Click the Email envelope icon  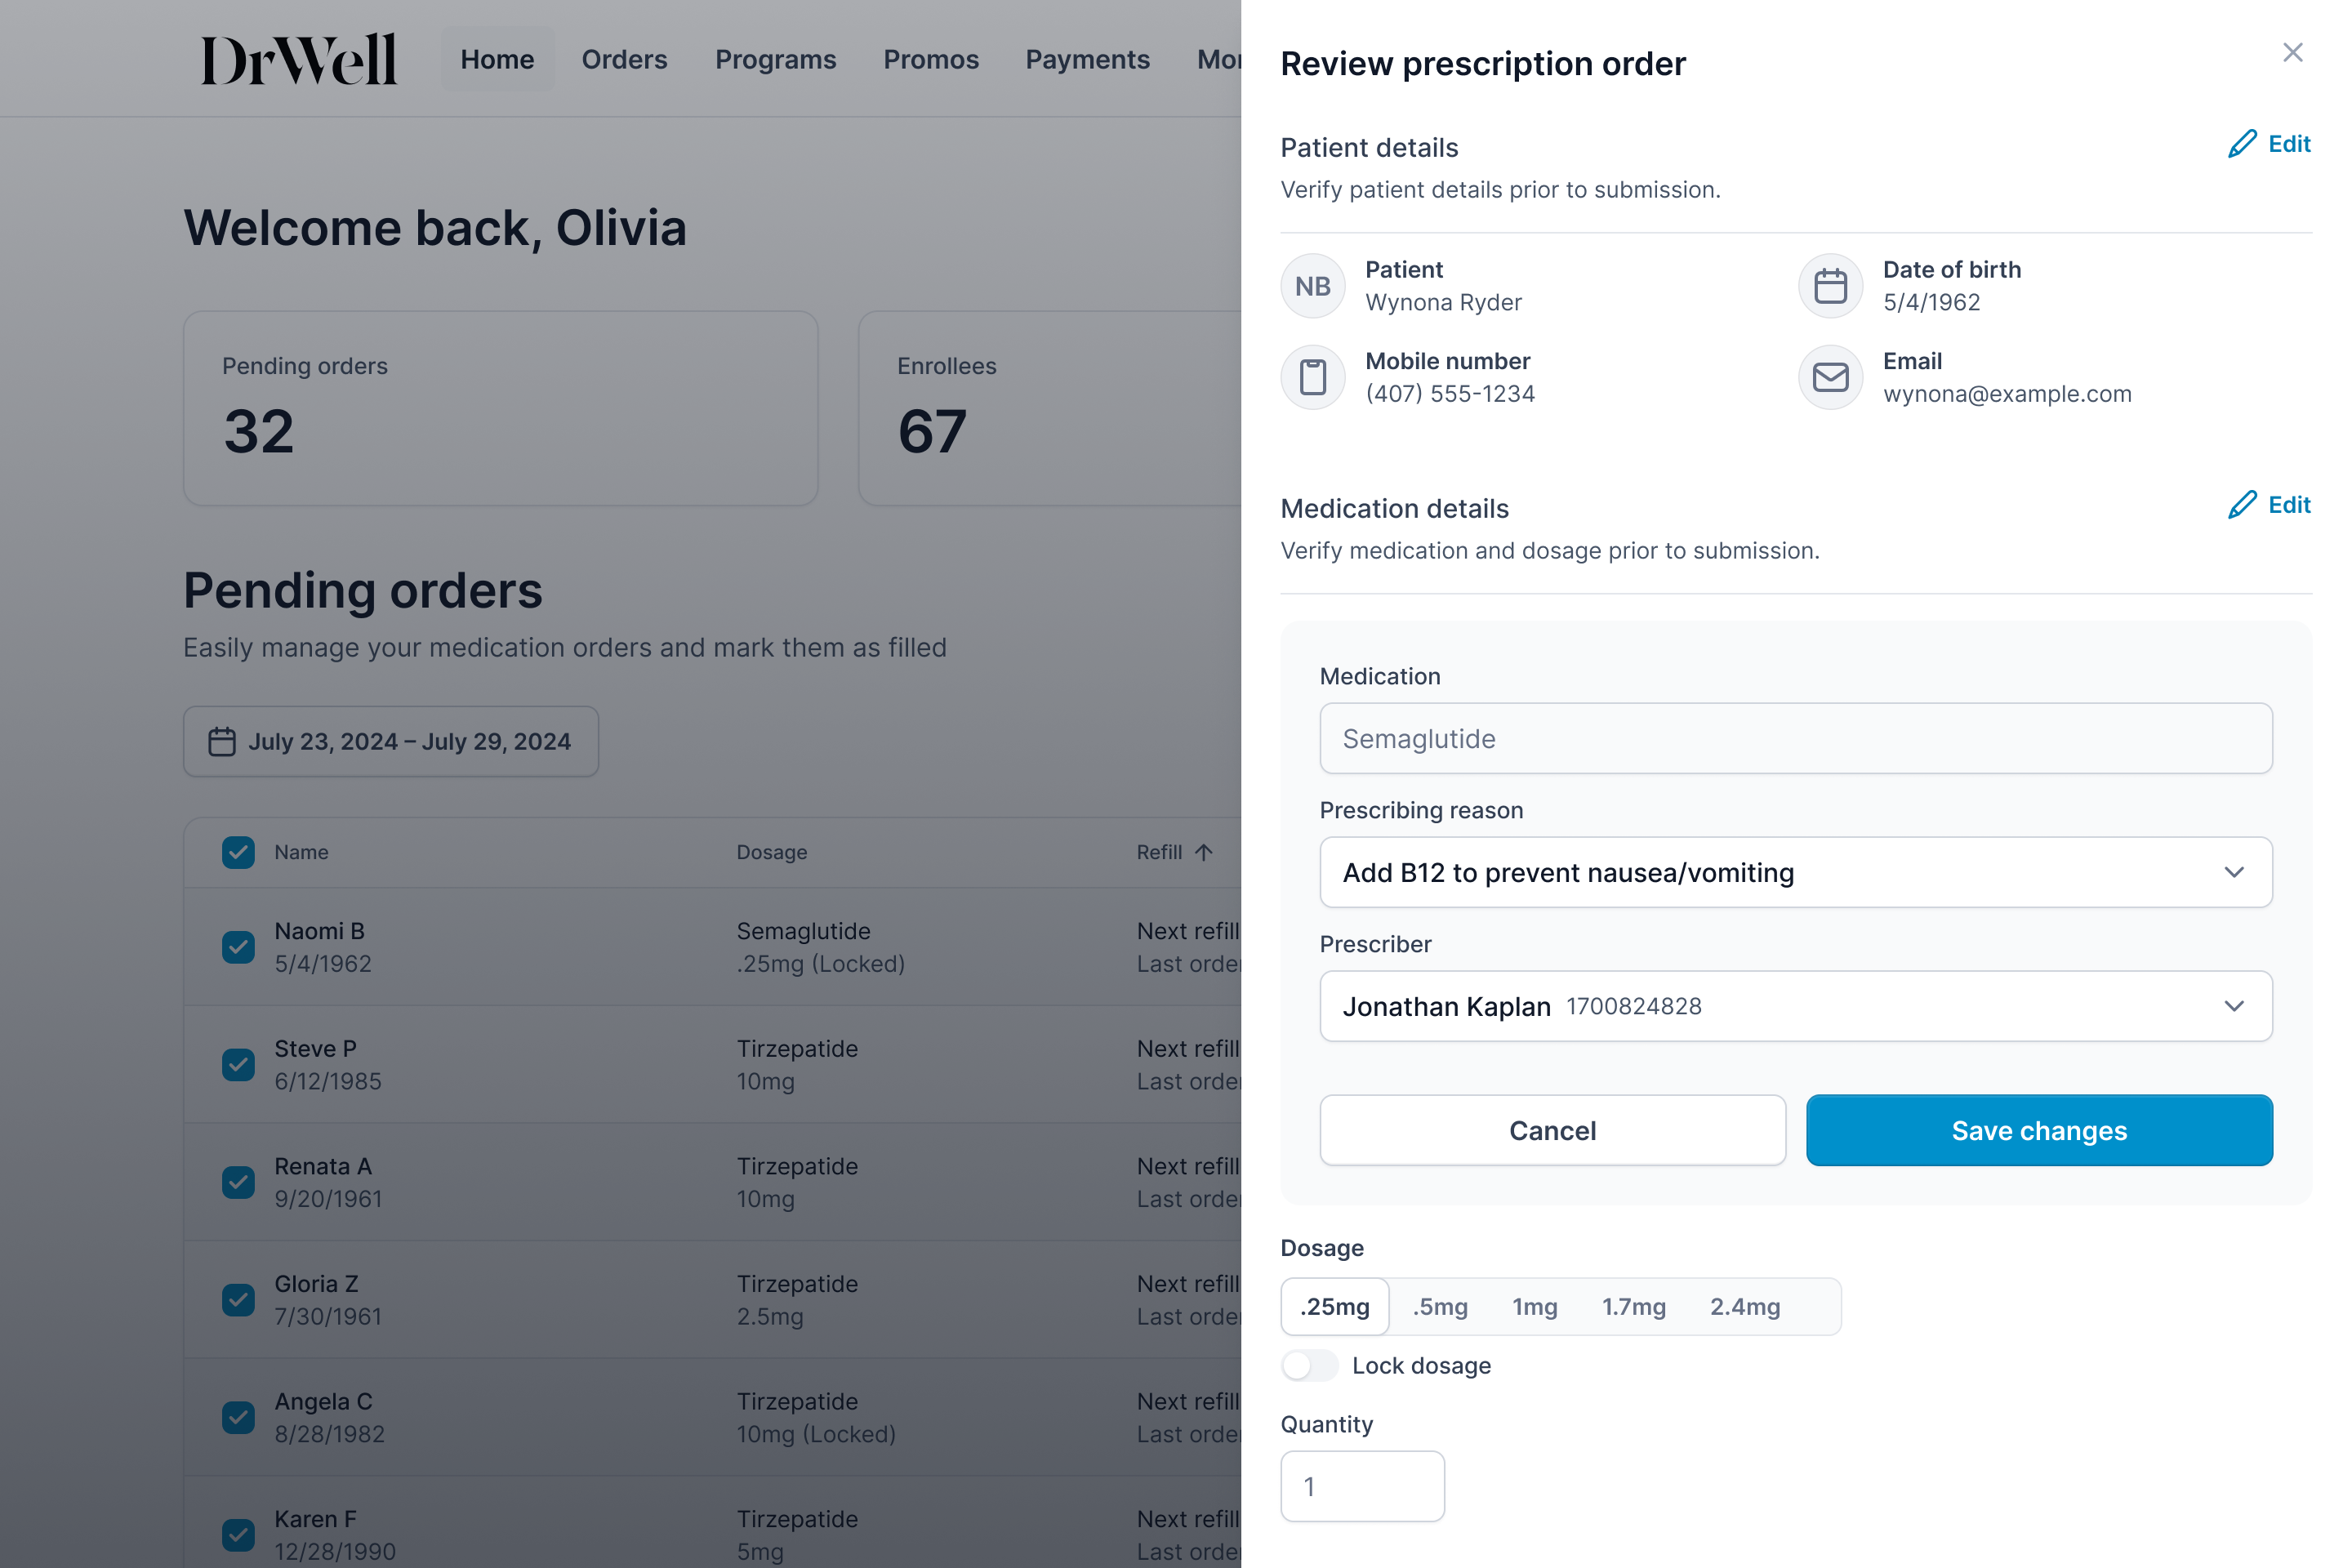pyautogui.click(x=1830, y=378)
